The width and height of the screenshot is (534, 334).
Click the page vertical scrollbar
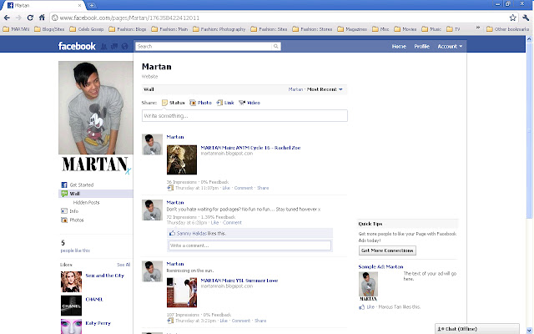pyautogui.click(x=529, y=129)
